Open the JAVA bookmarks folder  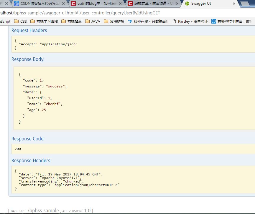[93, 21]
